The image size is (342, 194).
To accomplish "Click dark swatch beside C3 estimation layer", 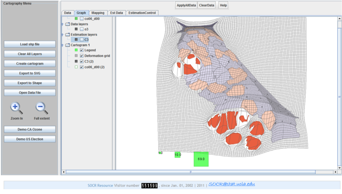I will 76,39.
